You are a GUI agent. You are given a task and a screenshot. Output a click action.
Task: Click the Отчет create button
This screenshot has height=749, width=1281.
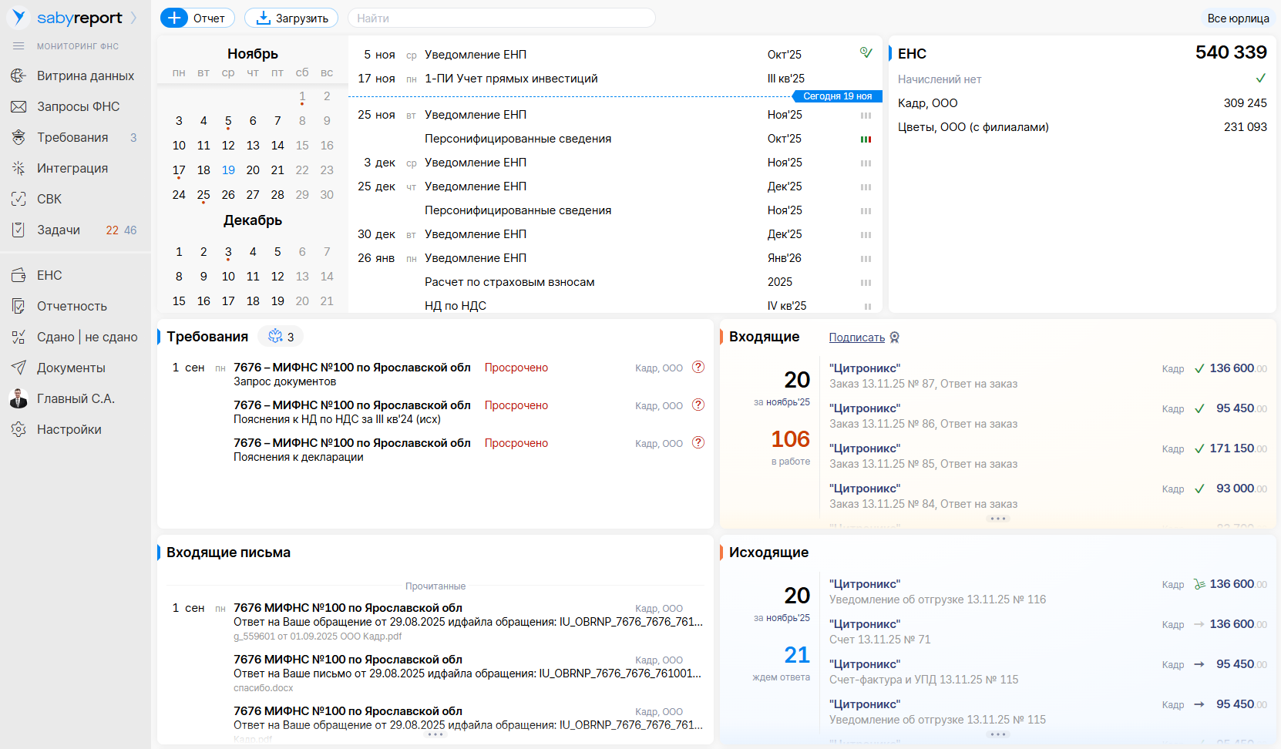[x=197, y=18]
